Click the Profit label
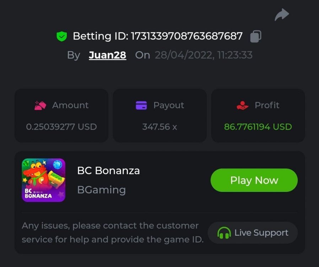Screen dimensions: 319x267 [267, 105]
